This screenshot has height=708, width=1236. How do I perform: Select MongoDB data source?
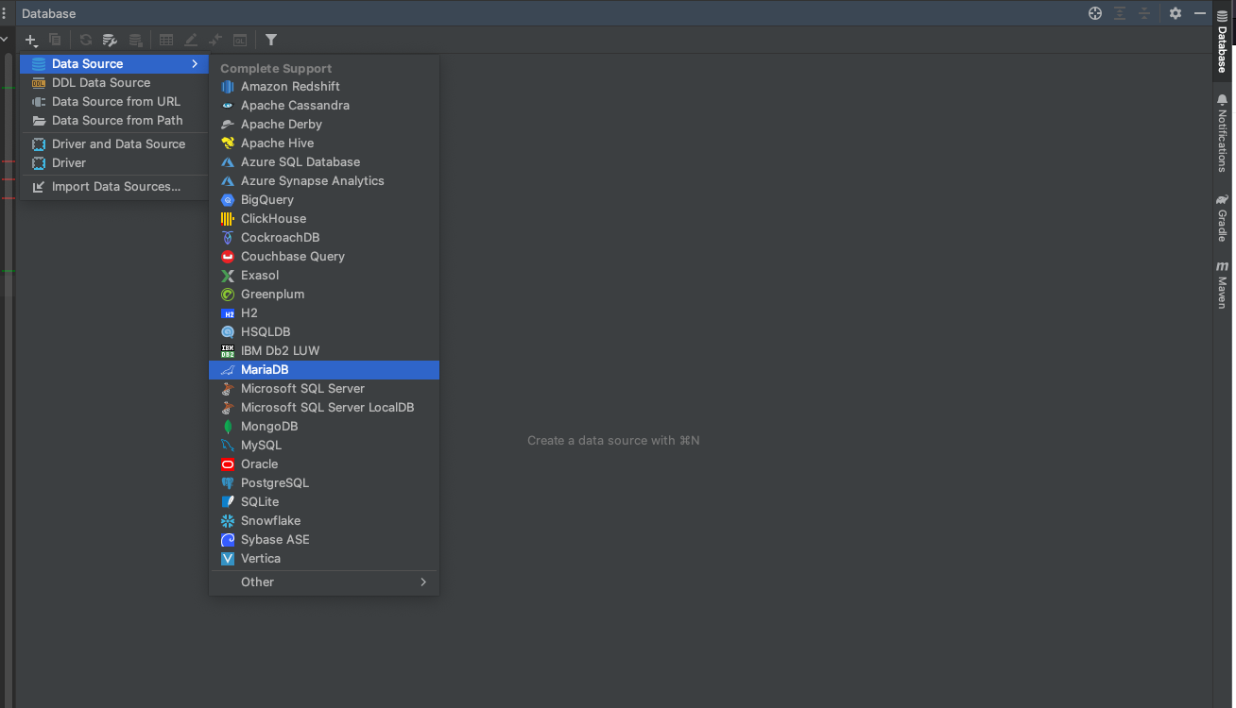324,427
